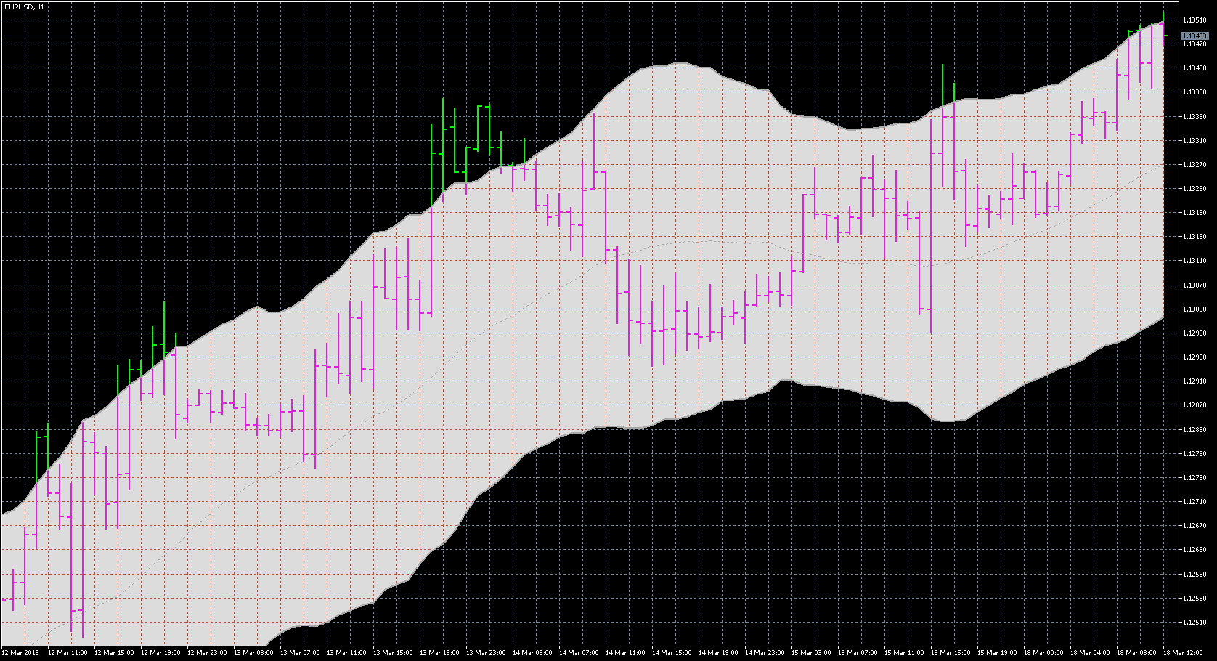1217x661 pixels.
Task: Click the EURUSD,H1 chart symbol label
Action: (x=24, y=7)
